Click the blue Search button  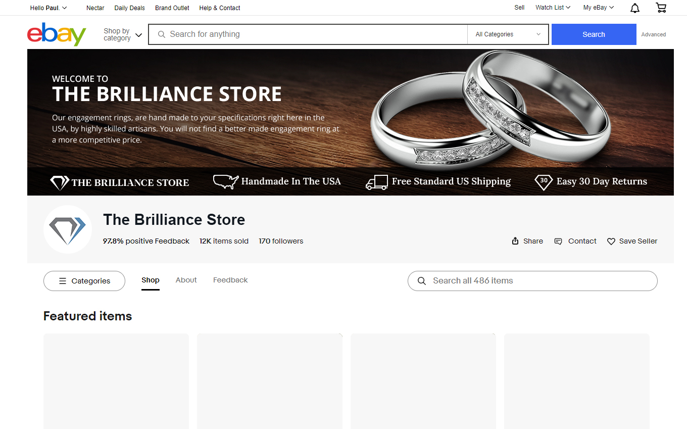(594, 34)
